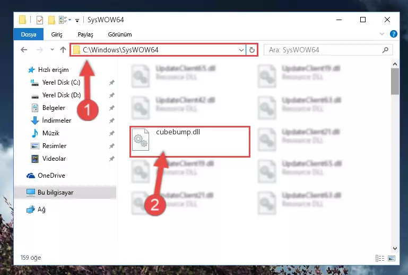Open Resimler folder in sidebar
The width and height of the screenshot is (408, 275).
coord(54,146)
